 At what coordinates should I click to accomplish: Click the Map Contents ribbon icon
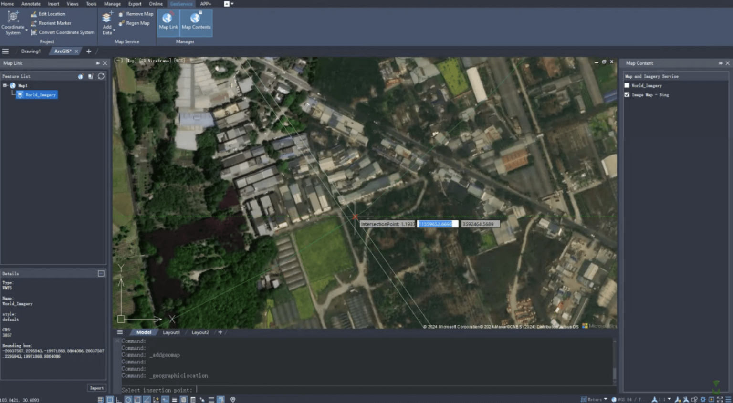coord(196,21)
